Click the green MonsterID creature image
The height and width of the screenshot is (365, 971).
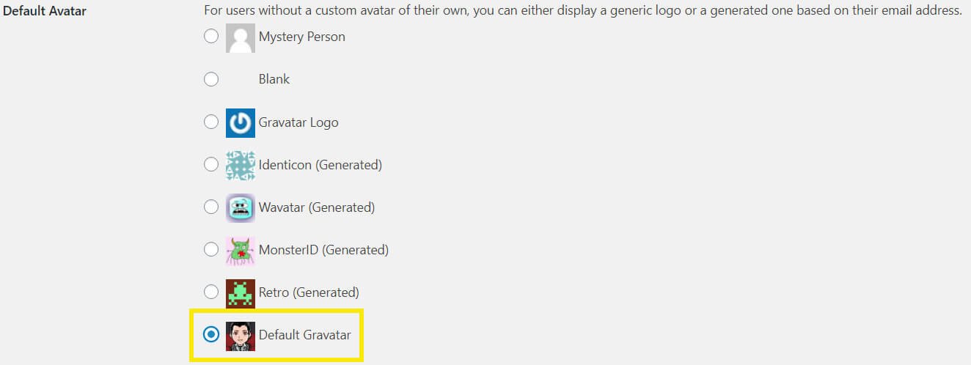(x=240, y=250)
